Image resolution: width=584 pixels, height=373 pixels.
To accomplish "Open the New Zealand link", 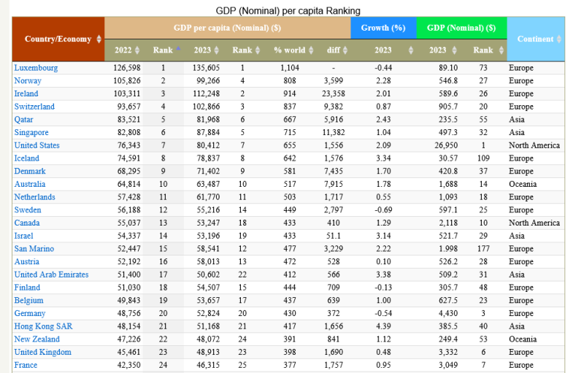I will (37, 339).
